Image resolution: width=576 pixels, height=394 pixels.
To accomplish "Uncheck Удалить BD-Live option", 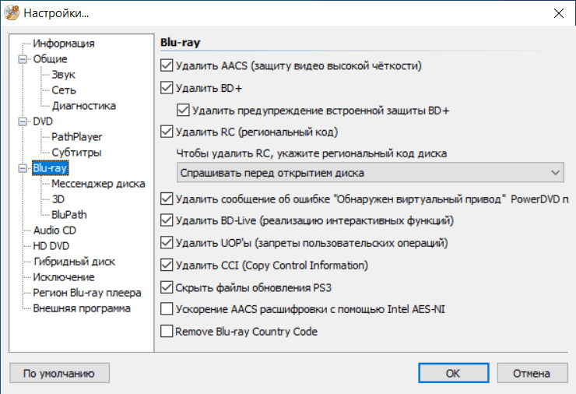I will pos(166,221).
